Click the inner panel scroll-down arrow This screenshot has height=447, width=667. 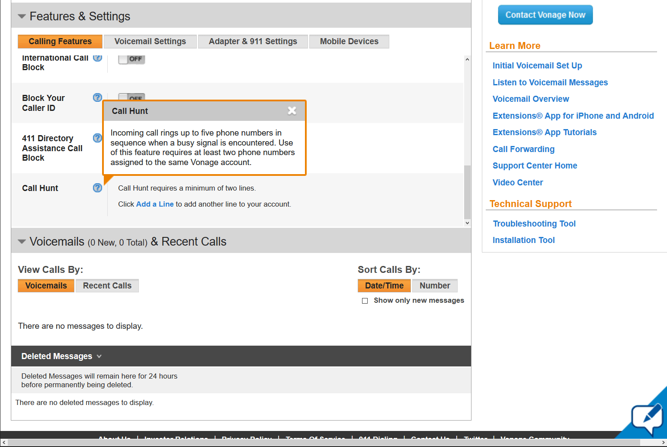pos(467,223)
